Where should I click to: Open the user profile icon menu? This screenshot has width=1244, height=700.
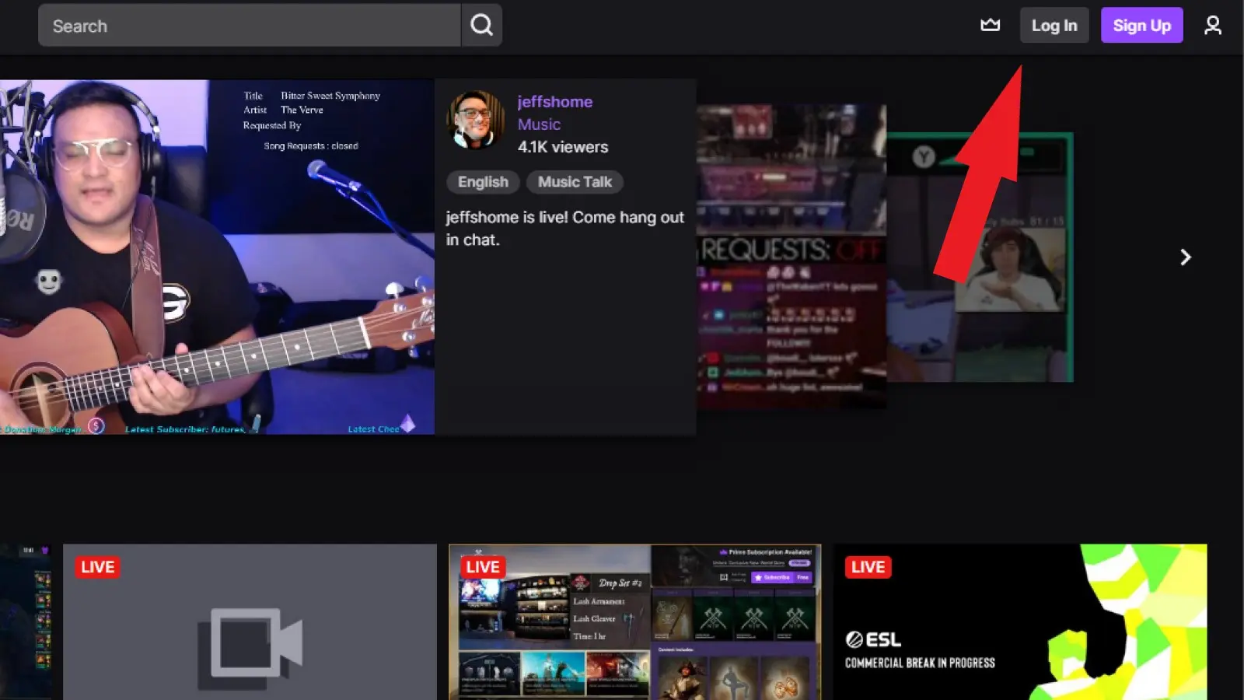click(x=1212, y=26)
